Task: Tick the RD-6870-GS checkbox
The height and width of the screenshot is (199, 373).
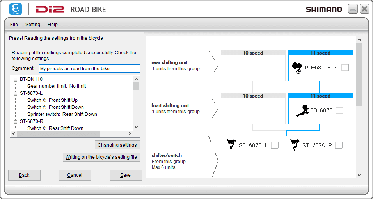Action: coord(345,68)
